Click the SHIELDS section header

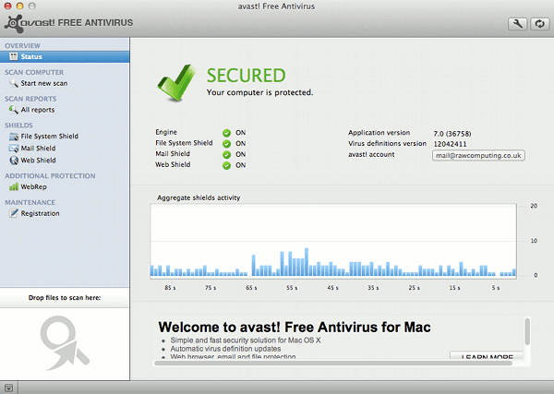point(18,125)
